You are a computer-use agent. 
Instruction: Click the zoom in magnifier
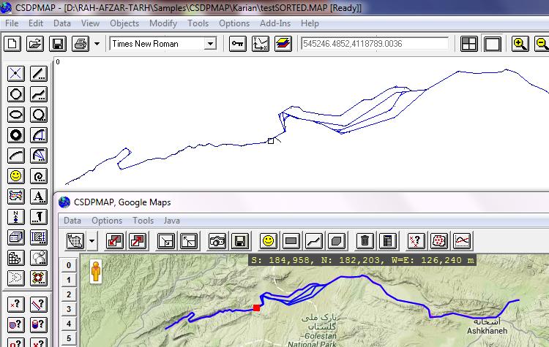520,44
